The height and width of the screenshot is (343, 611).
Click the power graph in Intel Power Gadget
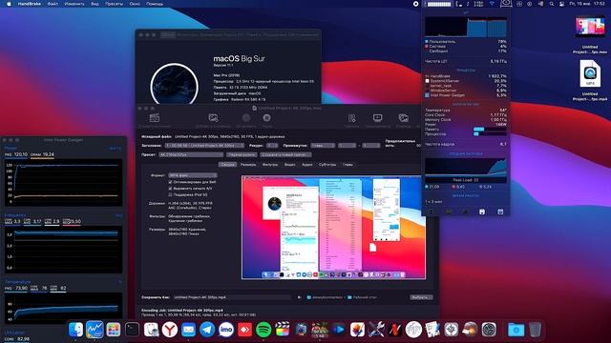point(63,182)
